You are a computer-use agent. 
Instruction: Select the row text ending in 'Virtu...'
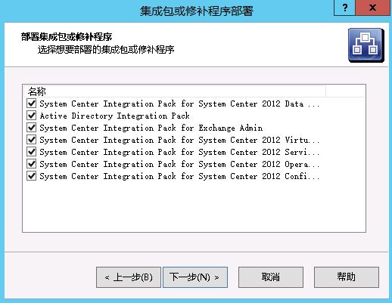pyautogui.click(x=179, y=140)
